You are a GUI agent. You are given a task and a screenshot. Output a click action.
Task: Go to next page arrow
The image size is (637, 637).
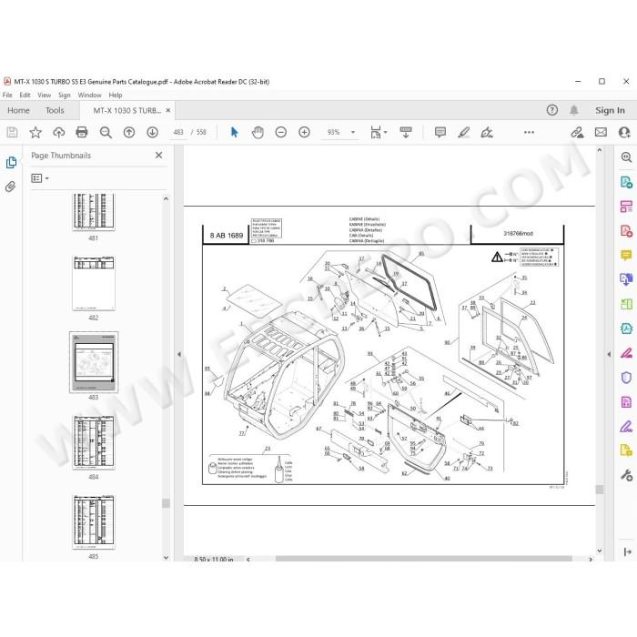pos(152,133)
